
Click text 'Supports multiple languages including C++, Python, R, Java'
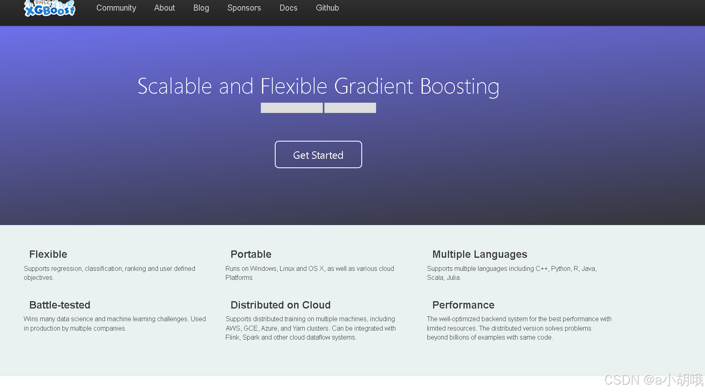[511, 269]
